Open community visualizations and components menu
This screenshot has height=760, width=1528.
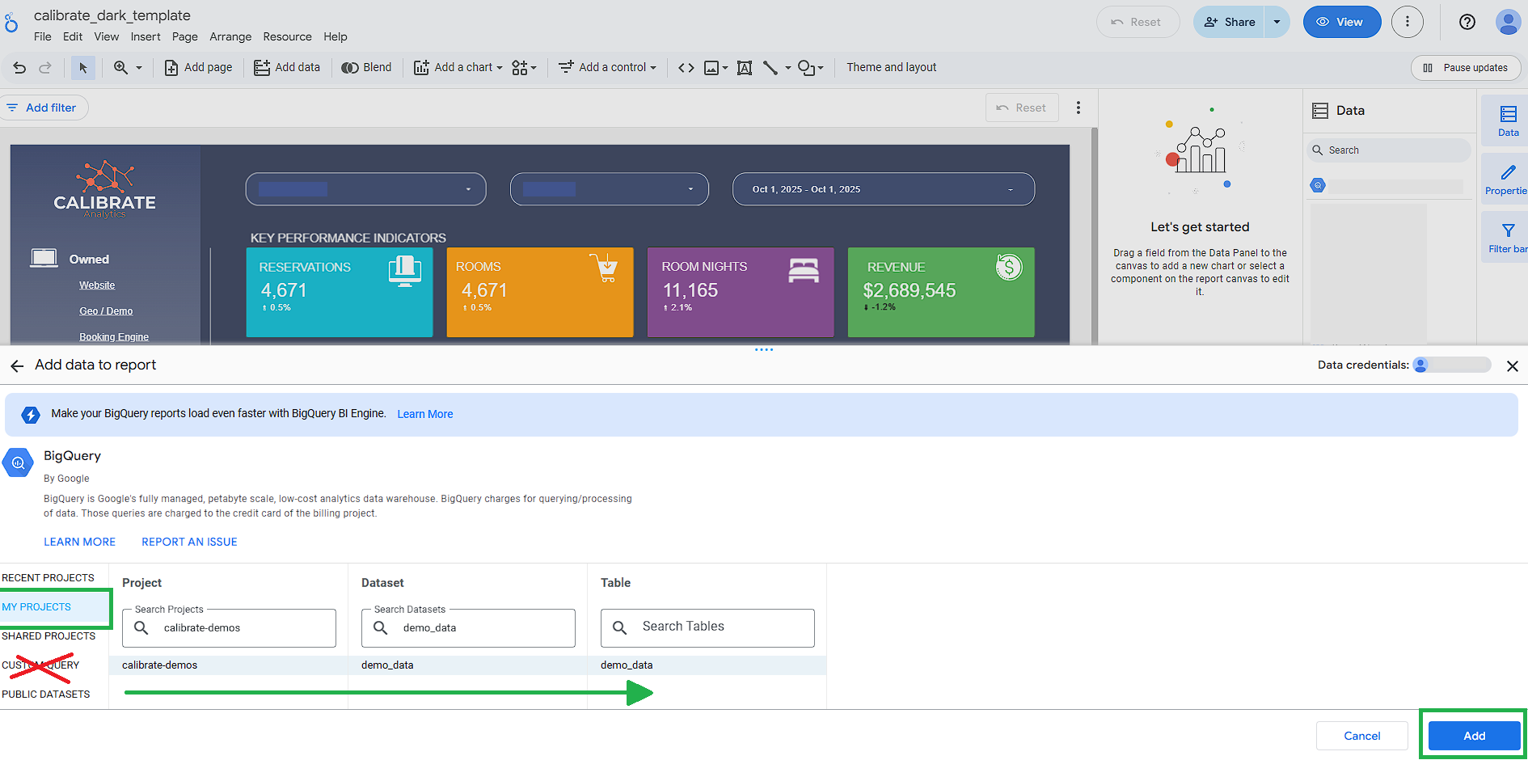524,68
